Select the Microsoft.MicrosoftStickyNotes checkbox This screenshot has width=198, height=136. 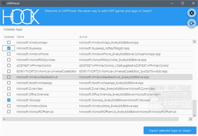9,60
